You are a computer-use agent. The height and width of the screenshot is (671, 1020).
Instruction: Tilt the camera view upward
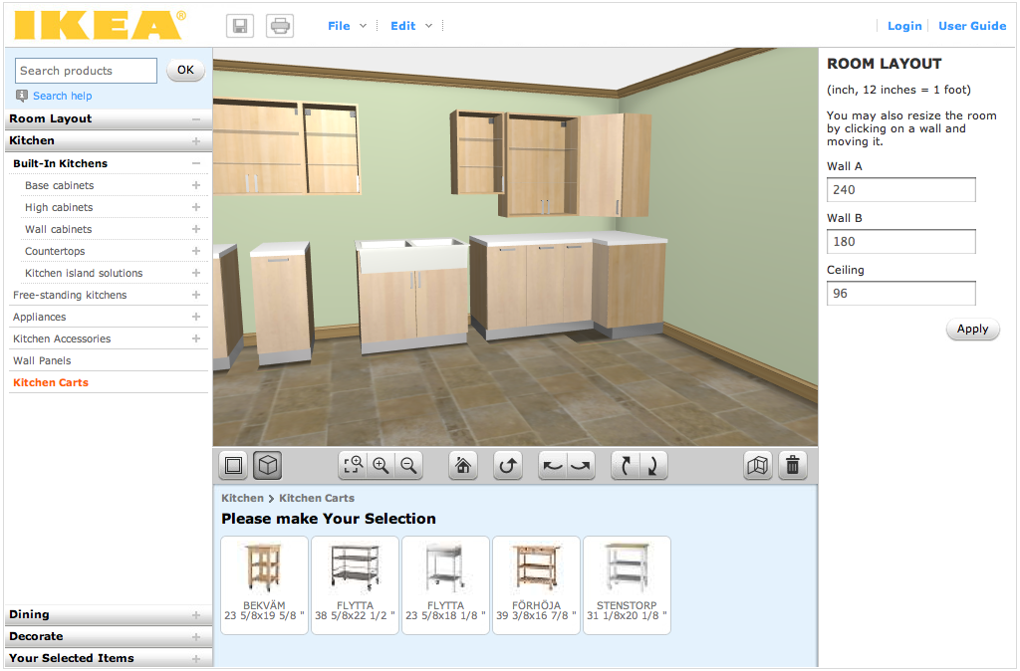626,466
